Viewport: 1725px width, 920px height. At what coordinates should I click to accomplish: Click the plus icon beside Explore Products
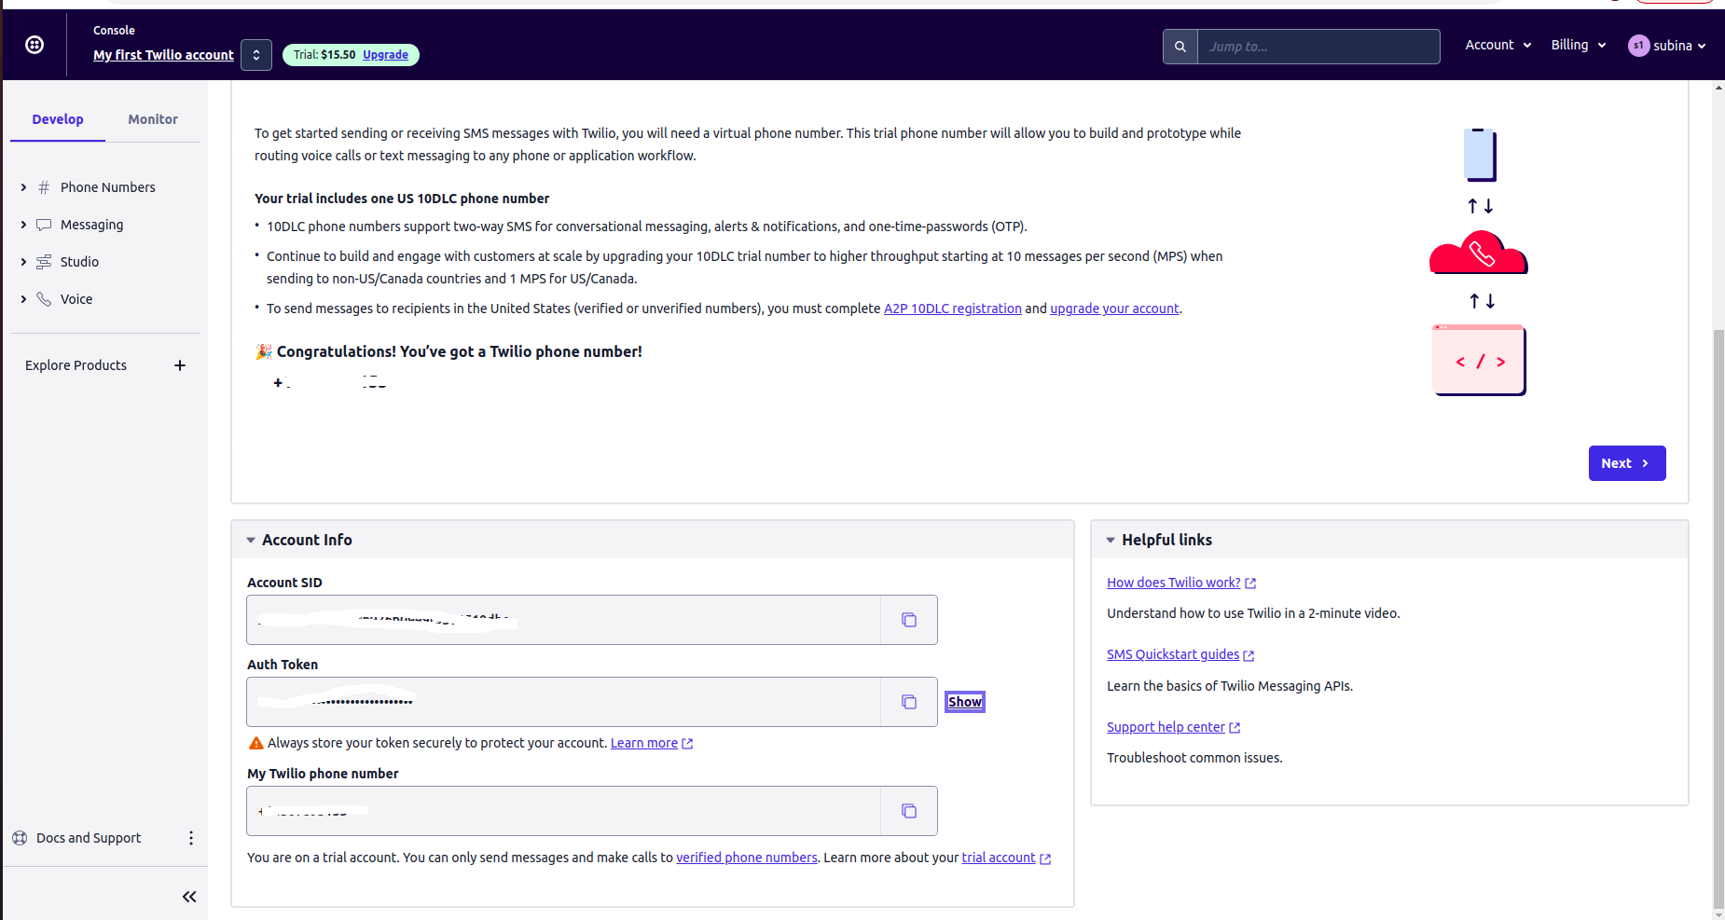pyautogui.click(x=180, y=365)
